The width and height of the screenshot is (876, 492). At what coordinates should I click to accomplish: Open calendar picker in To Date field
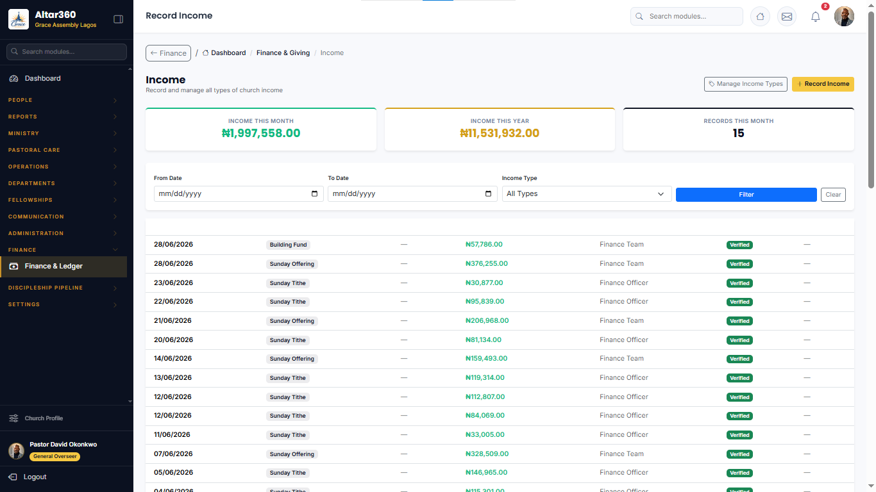click(x=488, y=193)
